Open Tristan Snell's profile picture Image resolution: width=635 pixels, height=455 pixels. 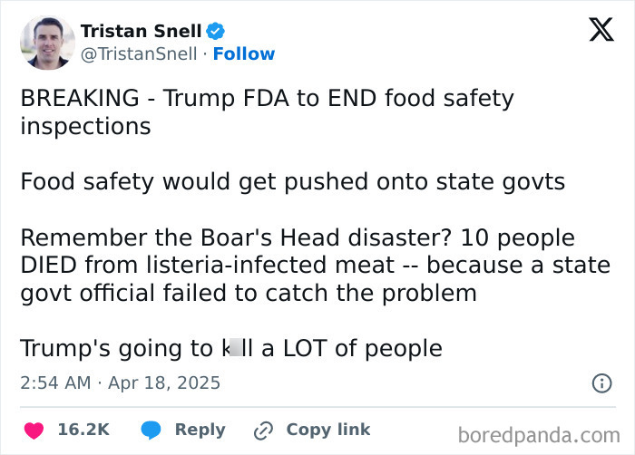click(47, 42)
